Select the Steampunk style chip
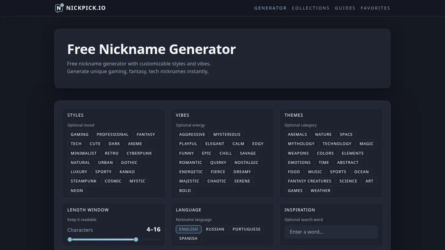The width and height of the screenshot is (445, 250). [x=83, y=181]
